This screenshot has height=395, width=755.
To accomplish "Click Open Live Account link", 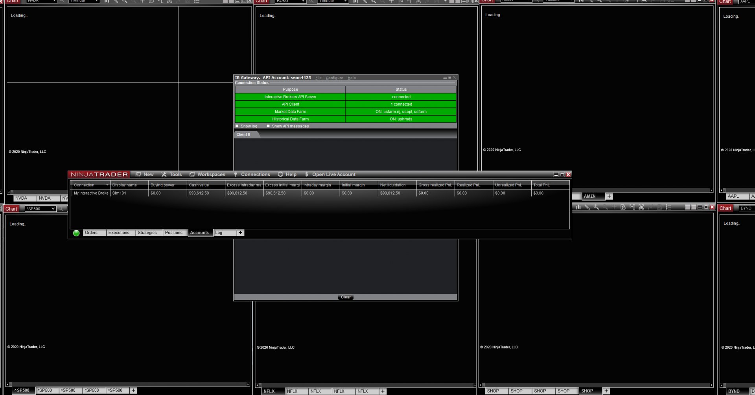I will pos(330,175).
